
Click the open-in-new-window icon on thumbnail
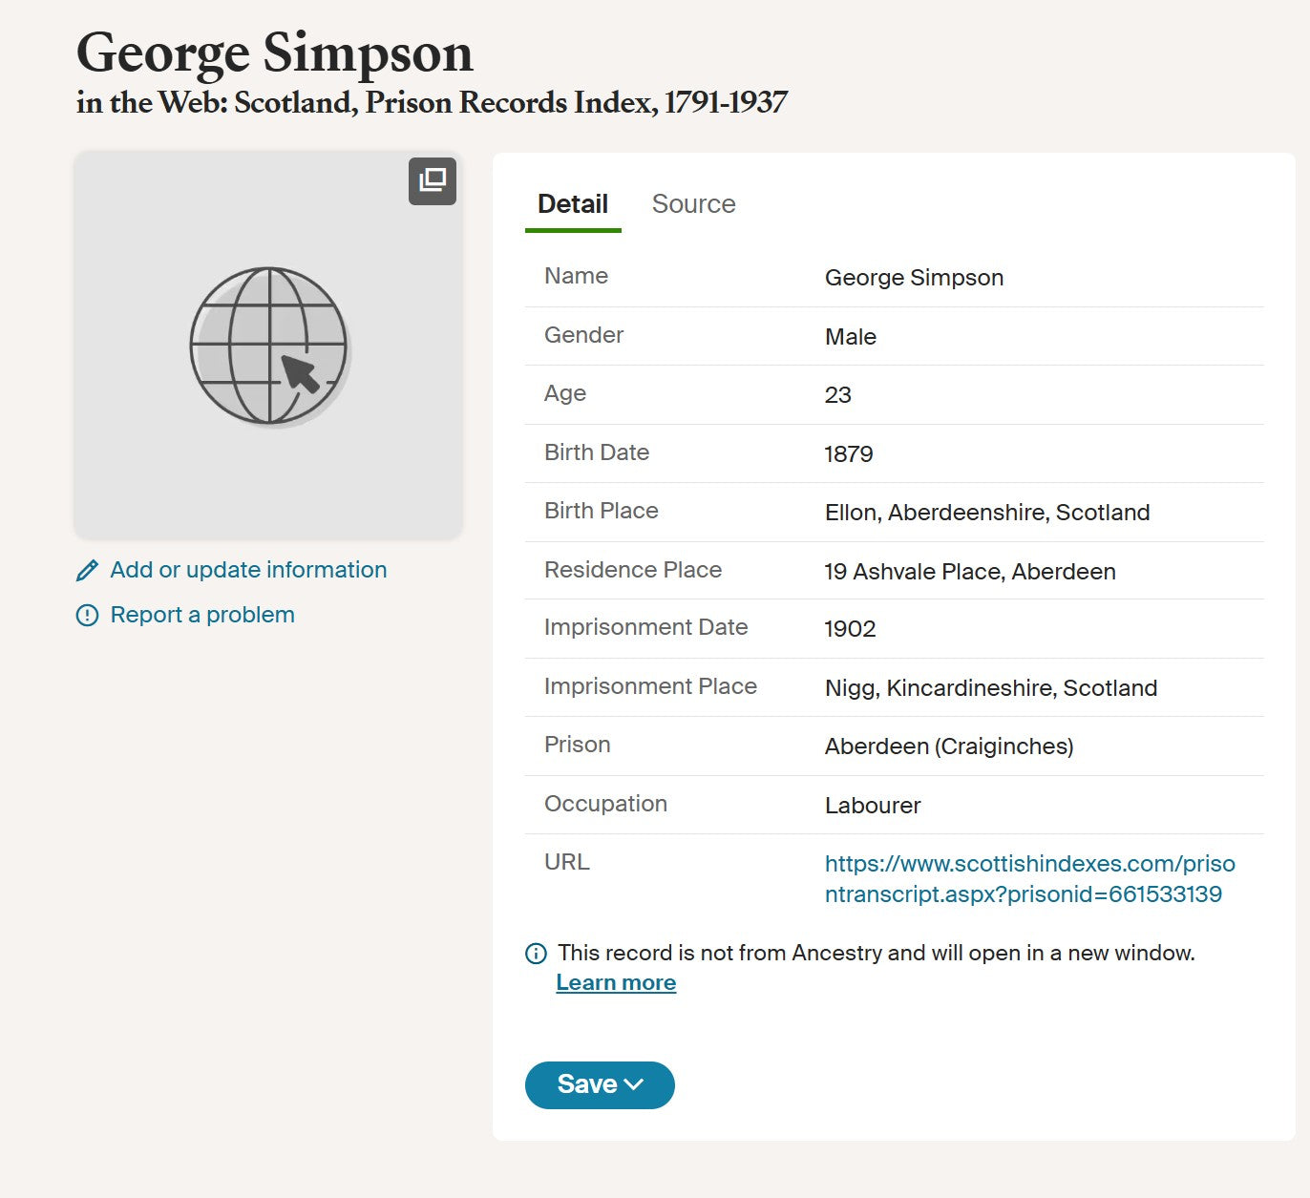433,180
